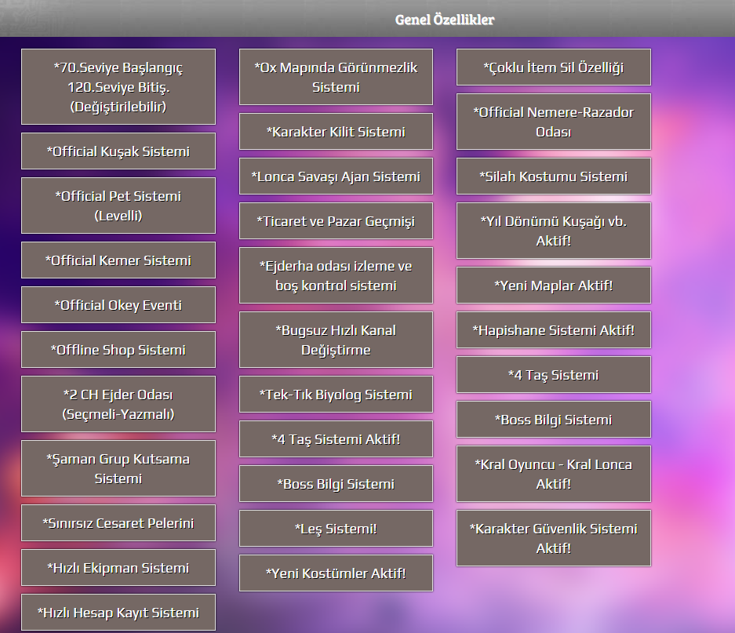Select Silah Kostumu Sistemi box

tap(554, 176)
